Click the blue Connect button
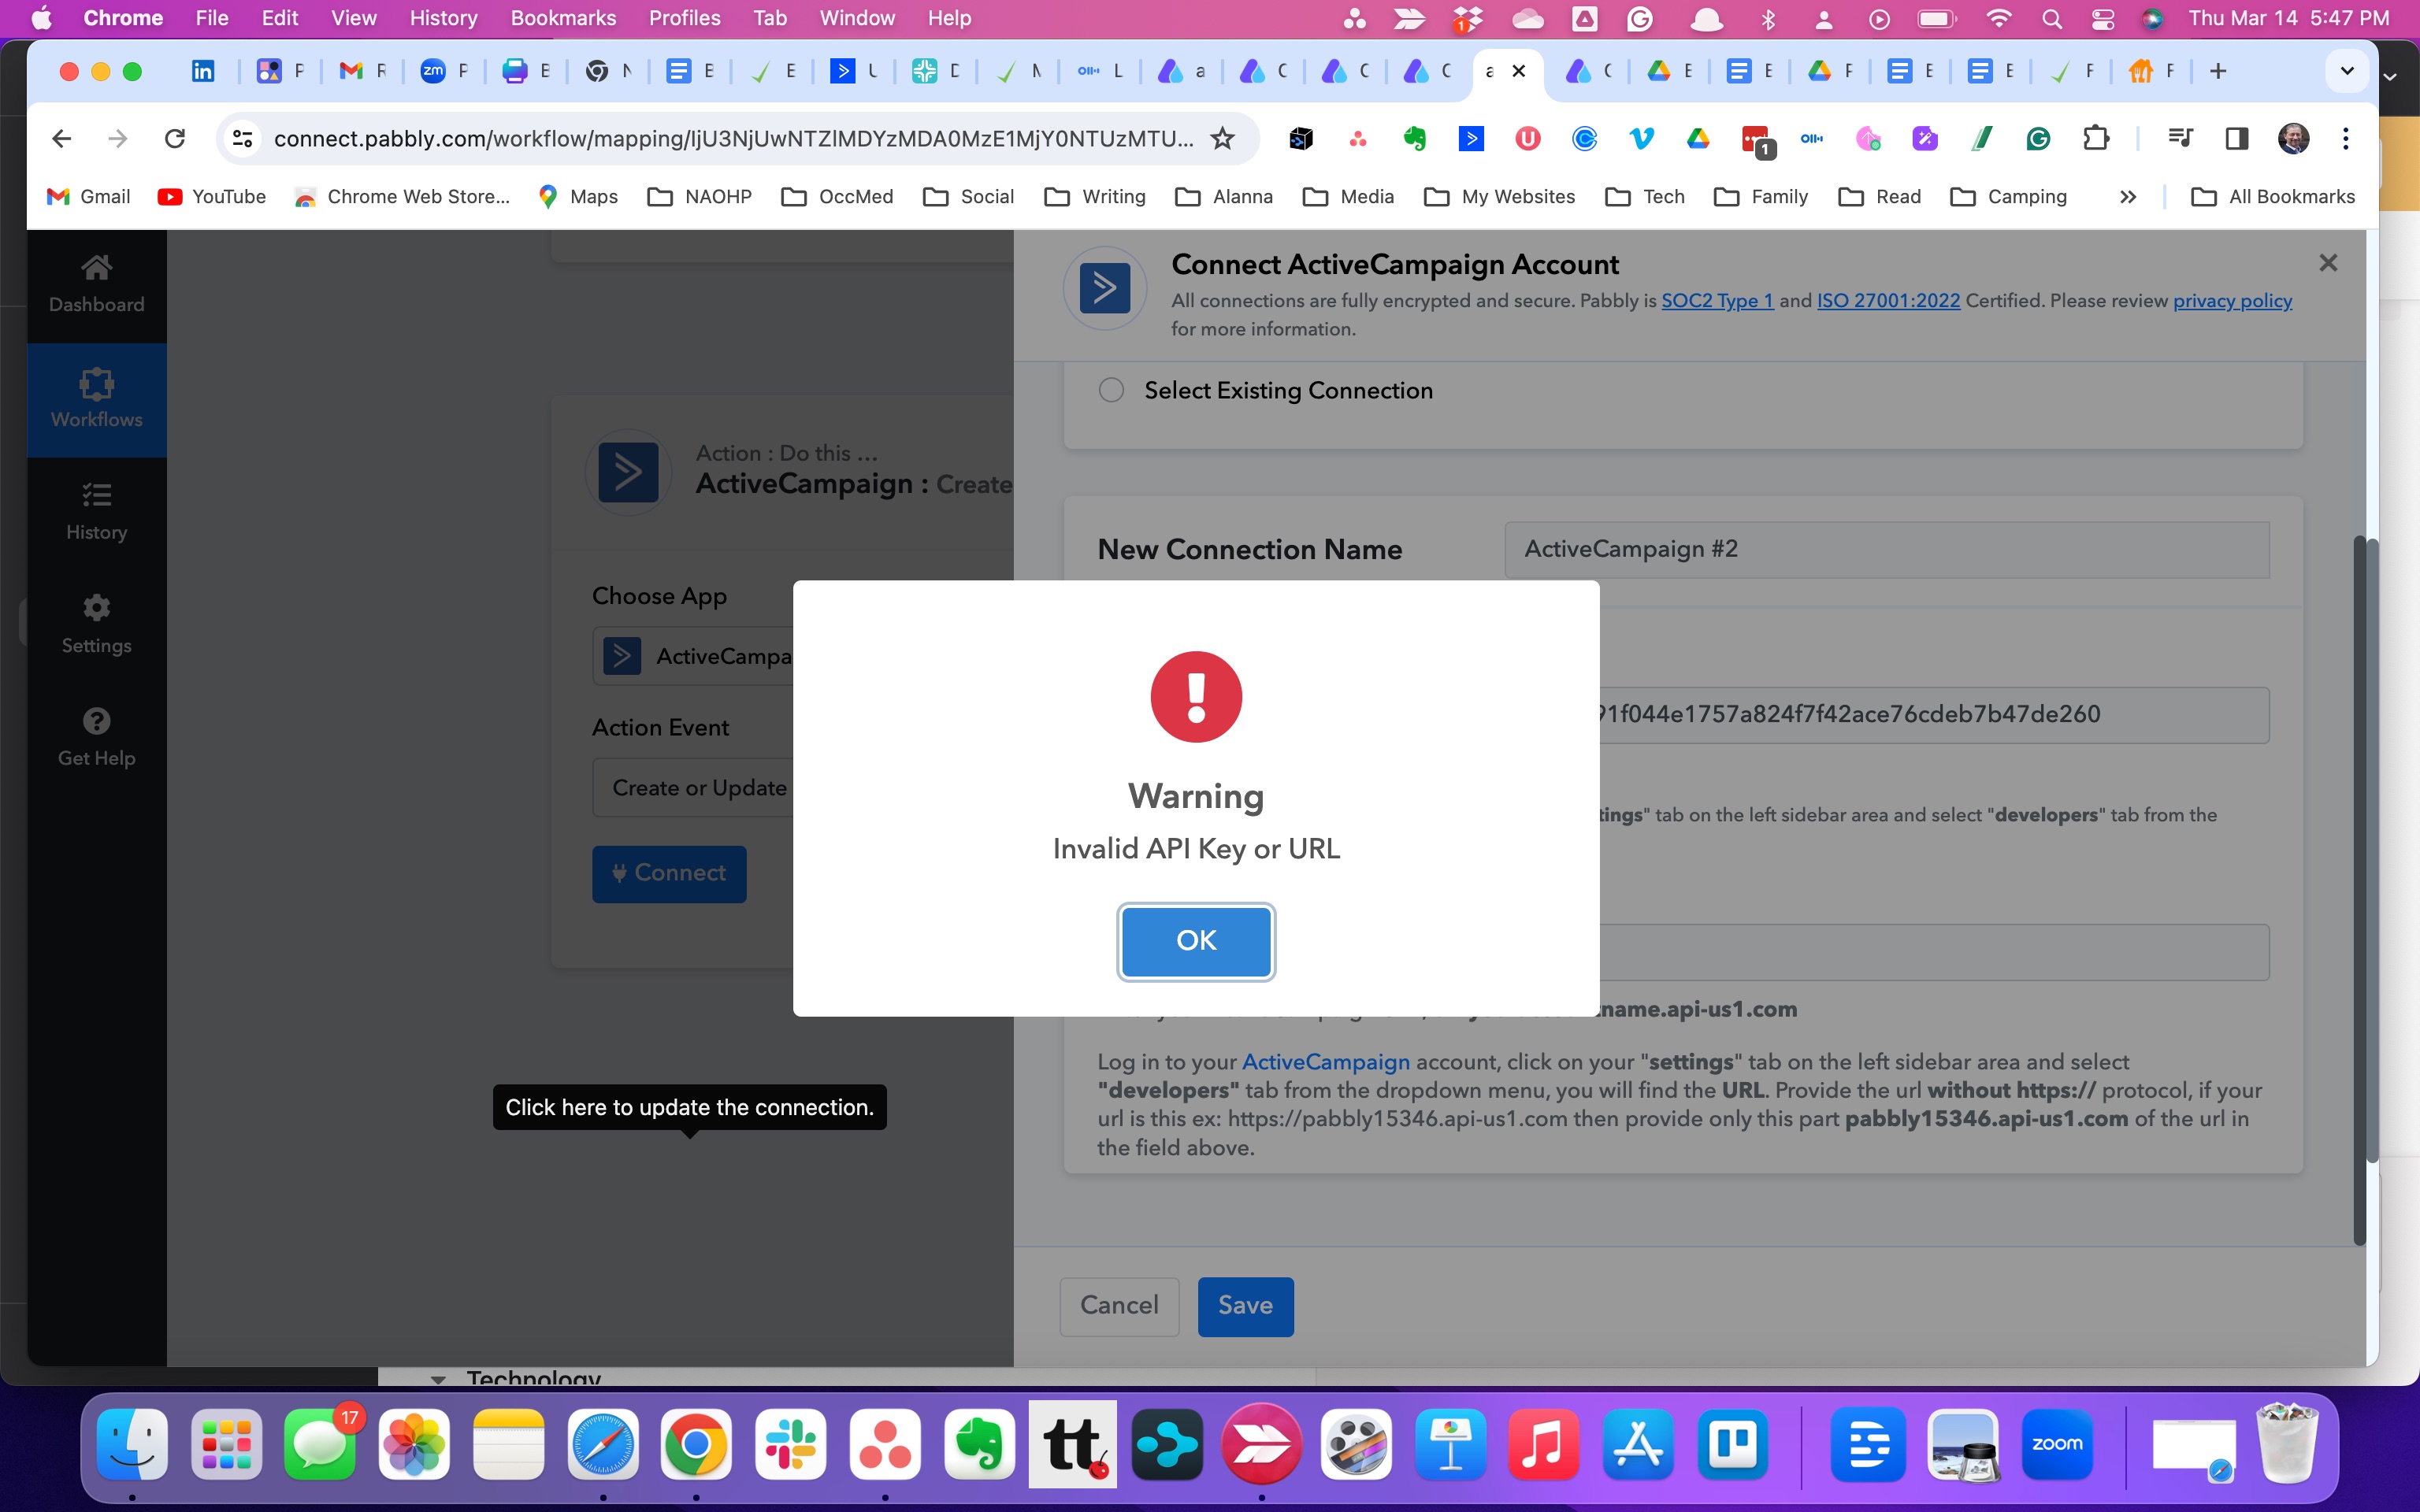Screen dimensions: 2420x1512 [x=669, y=874]
